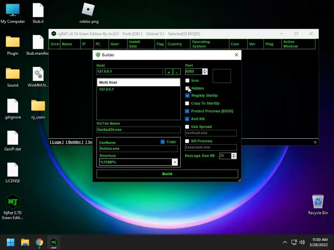The image size is (334, 250).
Task: Increase KeyLogs Size with up arrow
Action: pos(234,154)
